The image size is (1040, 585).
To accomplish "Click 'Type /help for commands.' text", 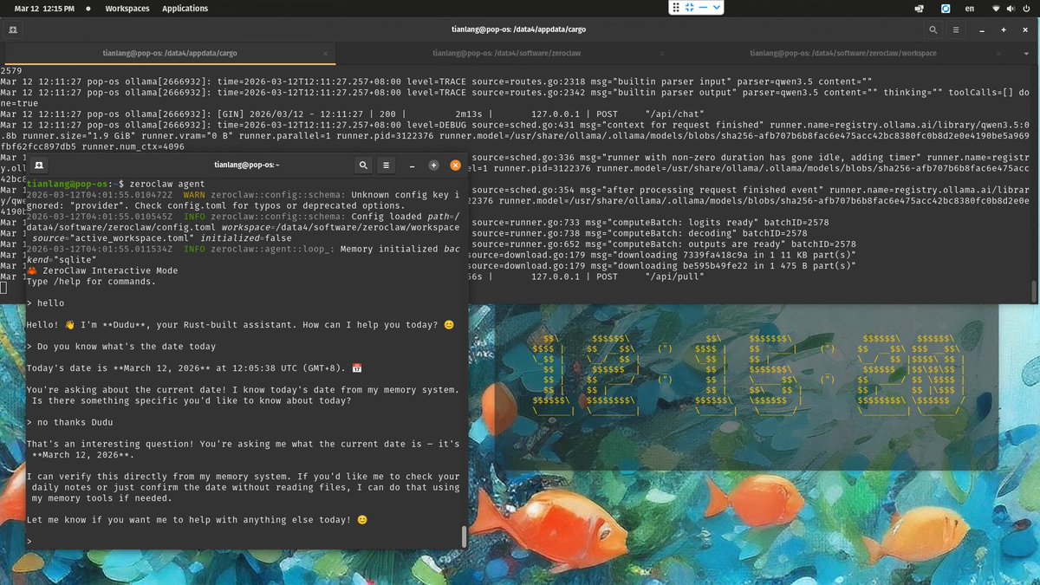I will 91,282.
